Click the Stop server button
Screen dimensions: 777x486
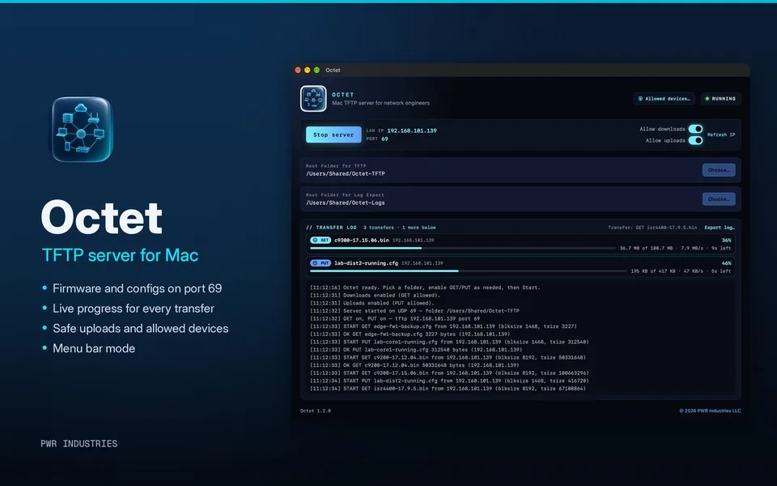[333, 134]
